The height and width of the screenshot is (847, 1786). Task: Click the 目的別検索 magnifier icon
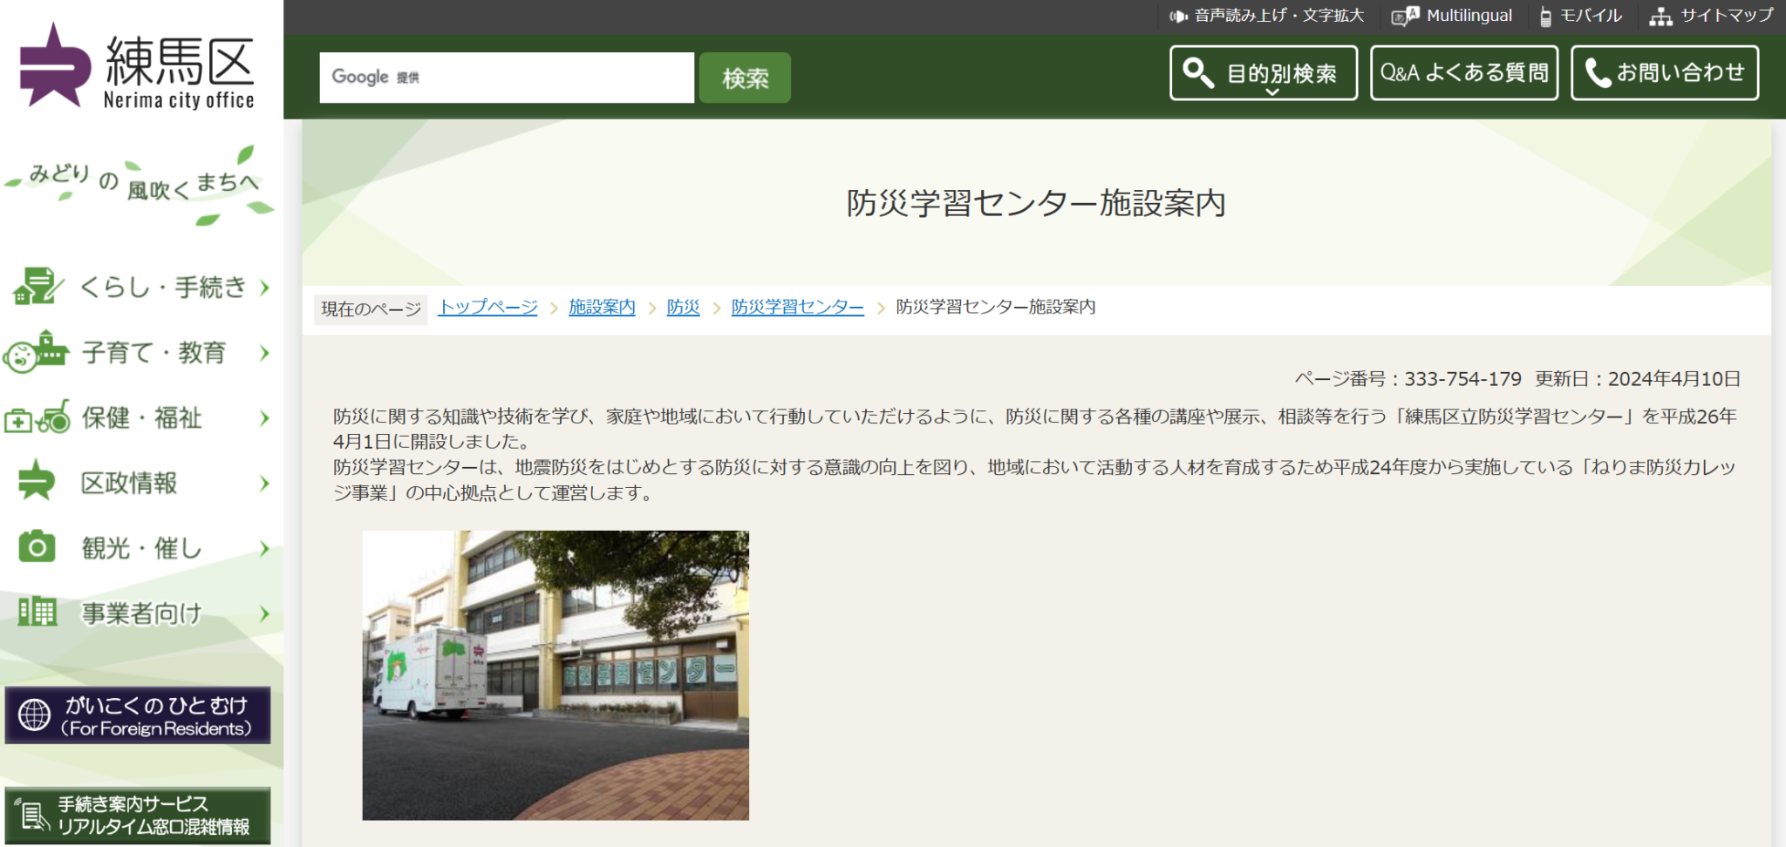pos(1196,72)
